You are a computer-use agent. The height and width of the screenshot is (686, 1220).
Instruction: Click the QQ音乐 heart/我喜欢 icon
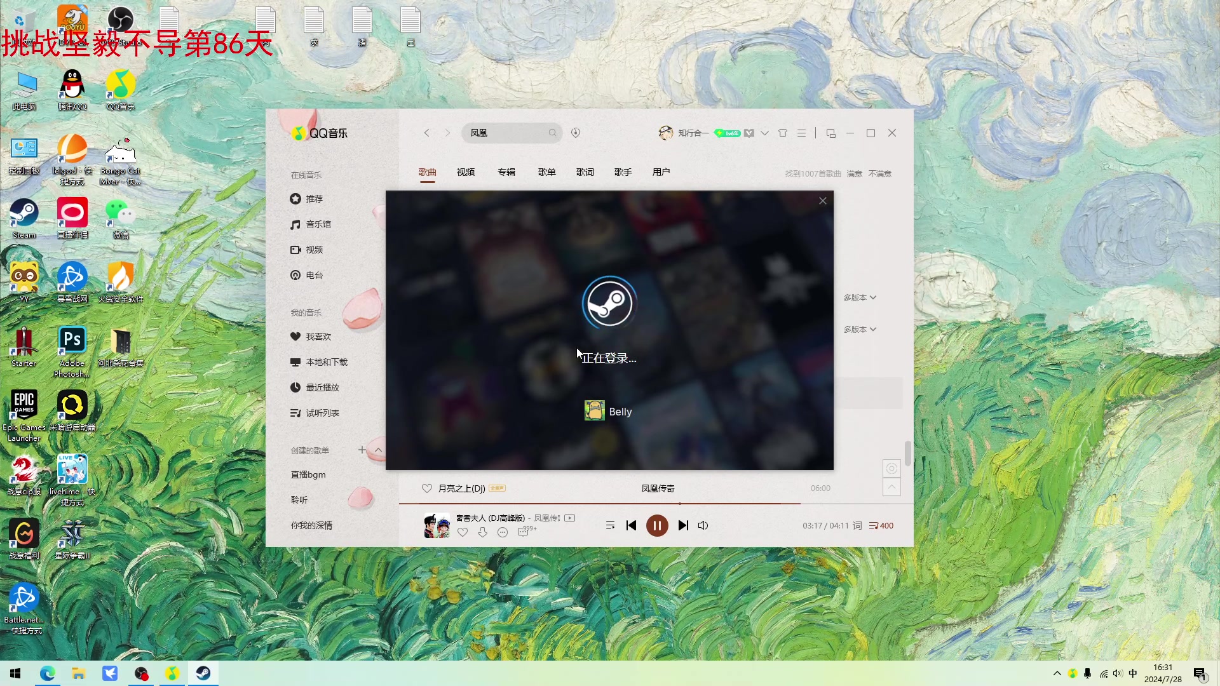pyautogui.click(x=295, y=336)
